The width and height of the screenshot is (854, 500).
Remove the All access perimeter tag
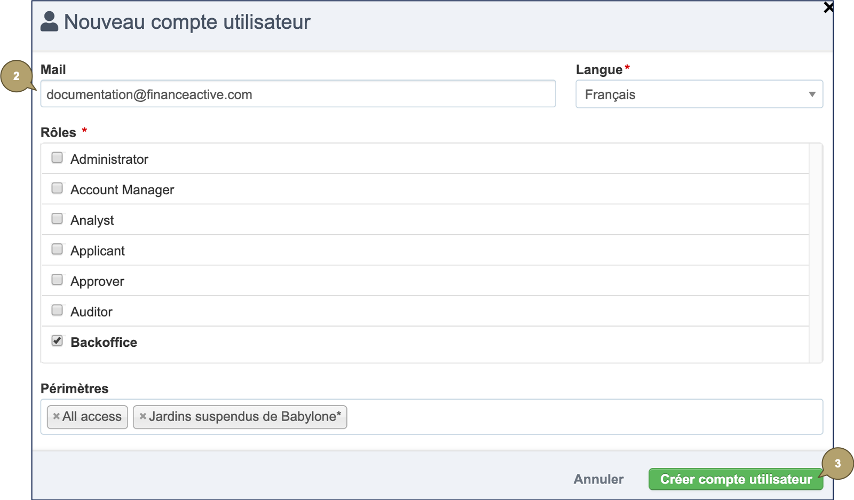tap(56, 417)
